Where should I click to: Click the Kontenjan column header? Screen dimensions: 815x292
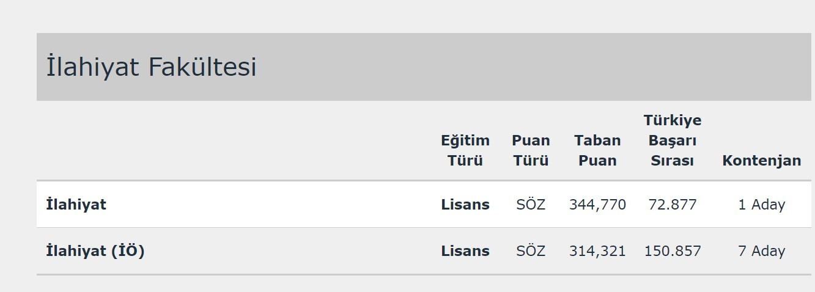coord(761,161)
